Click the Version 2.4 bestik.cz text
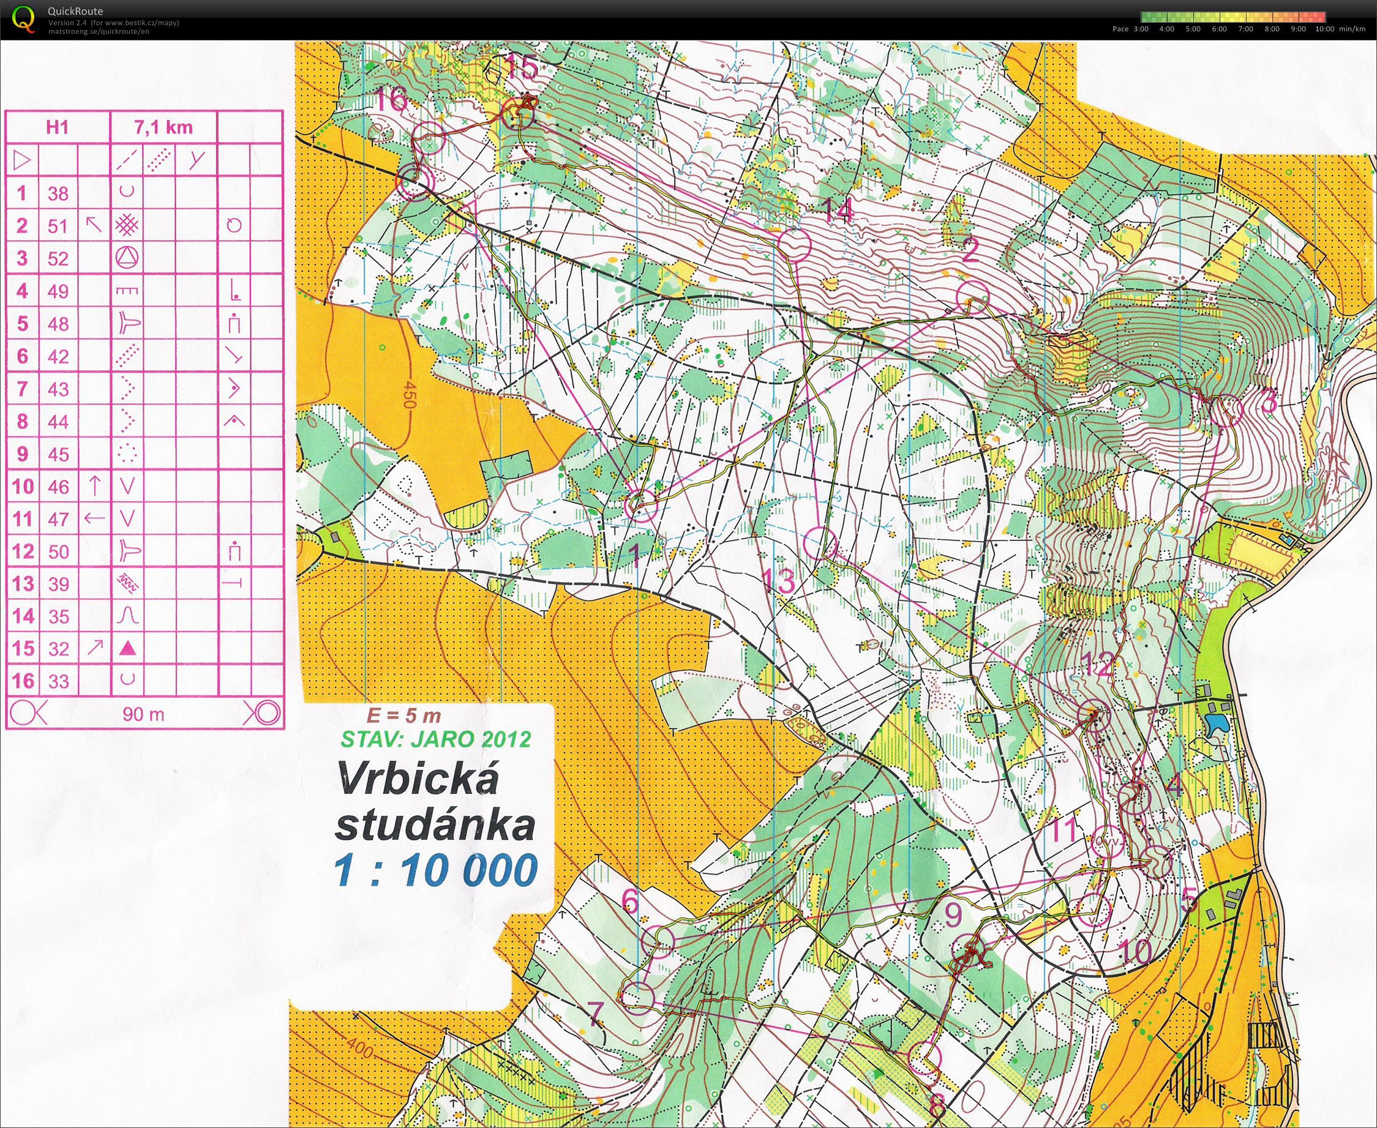This screenshot has width=1377, height=1128. 114,23
